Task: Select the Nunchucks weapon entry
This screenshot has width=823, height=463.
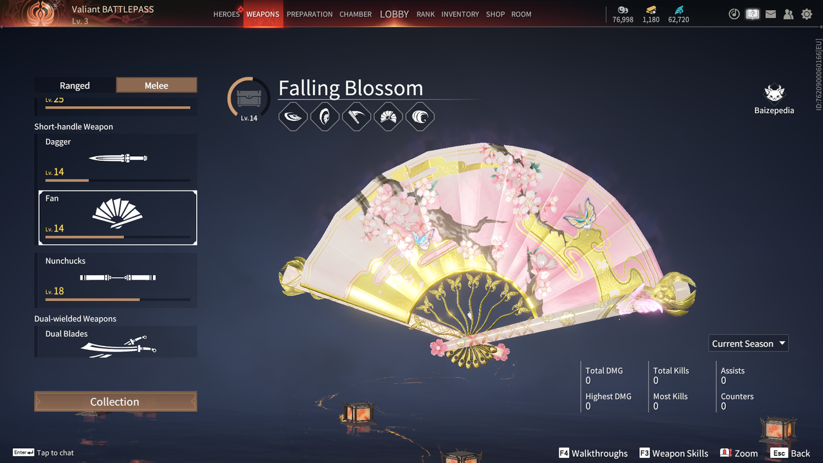Action: click(x=116, y=280)
